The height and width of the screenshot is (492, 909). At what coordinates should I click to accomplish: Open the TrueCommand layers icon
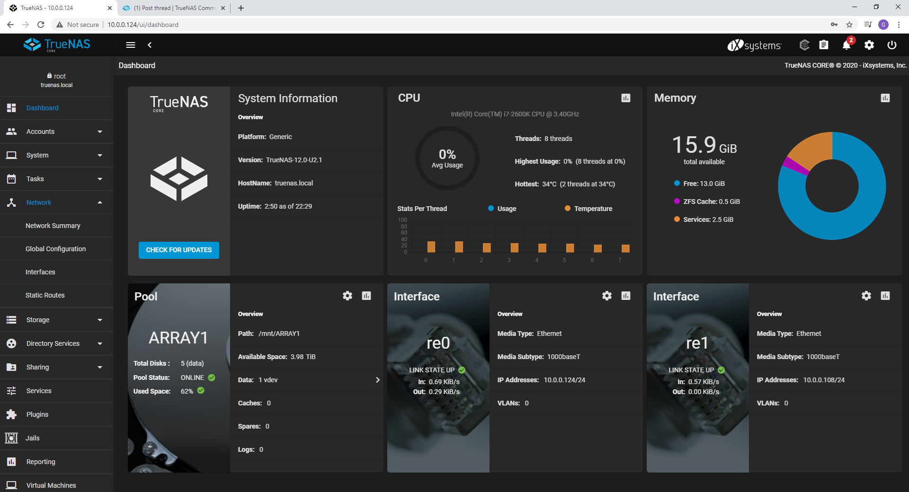(x=804, y=45)
